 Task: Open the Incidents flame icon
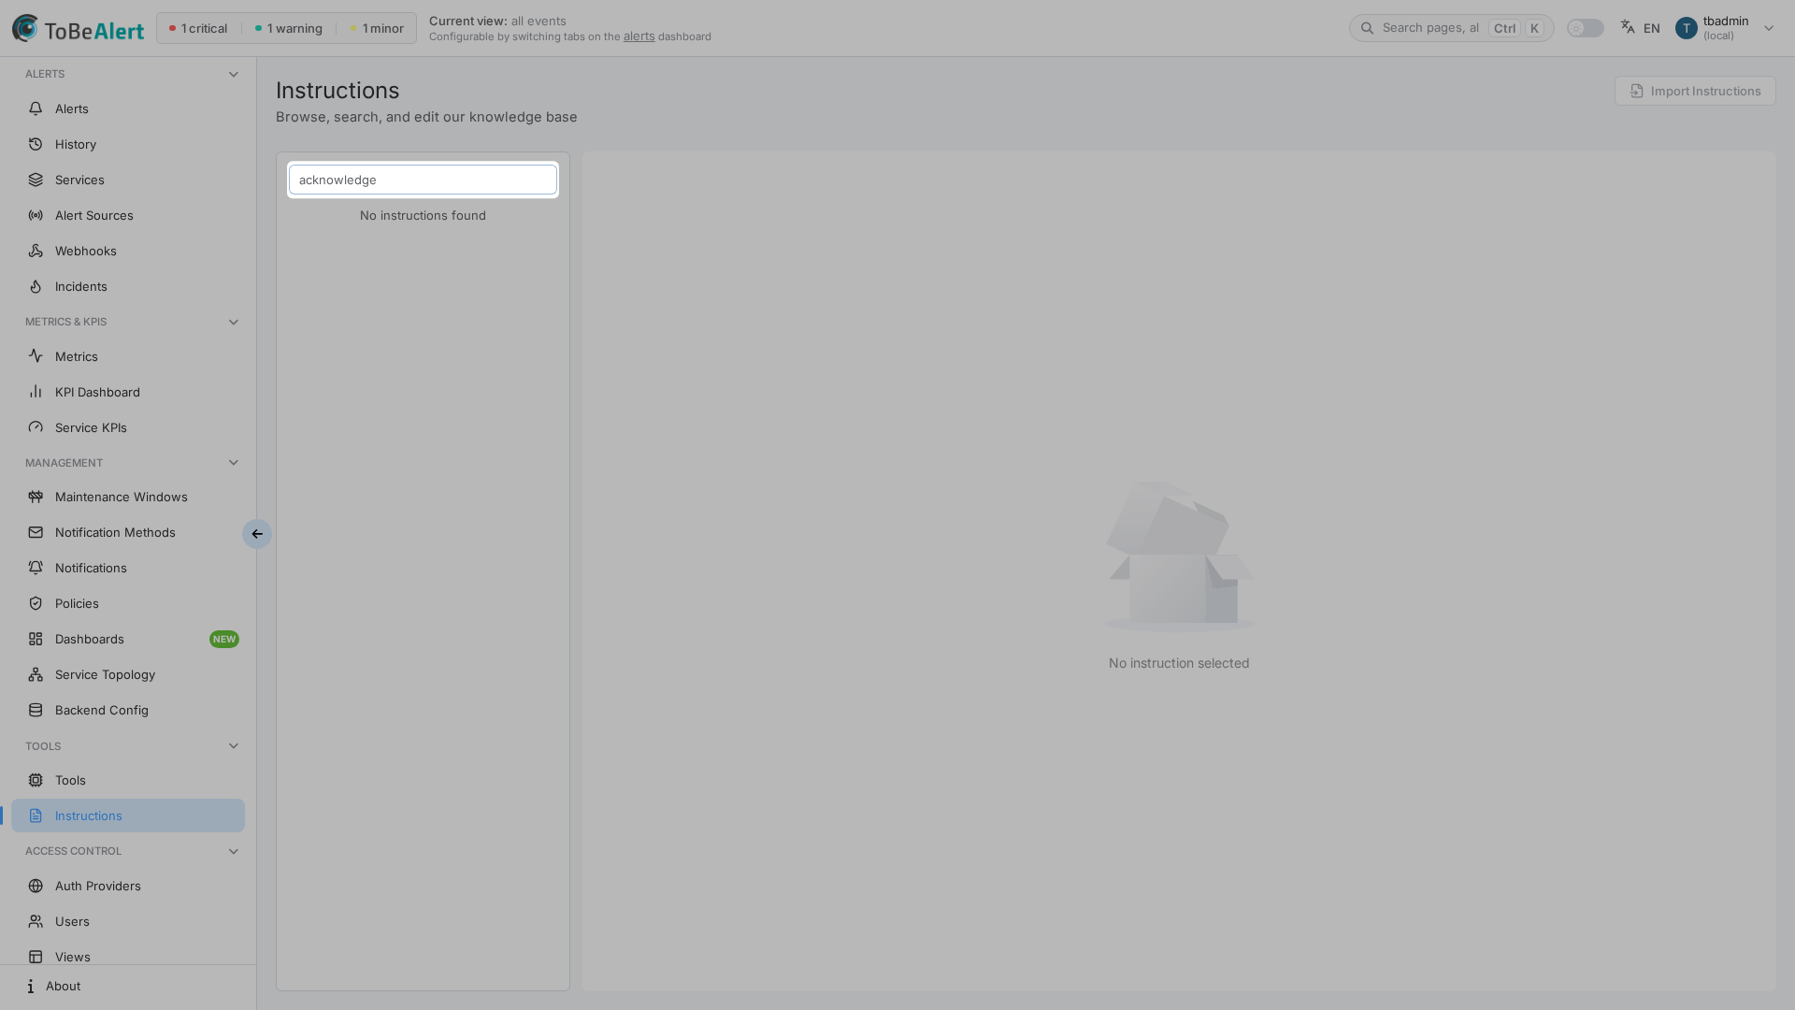pos(36,286)
